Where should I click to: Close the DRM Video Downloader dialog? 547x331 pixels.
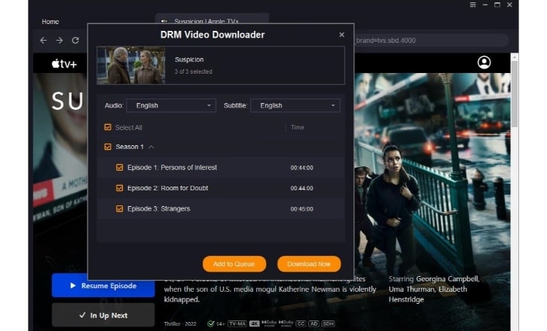click(341, 35)
